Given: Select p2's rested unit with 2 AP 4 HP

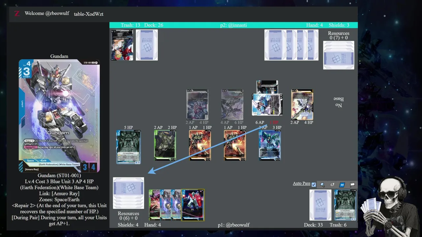Looking at the screenshot, I should [197, 104].
